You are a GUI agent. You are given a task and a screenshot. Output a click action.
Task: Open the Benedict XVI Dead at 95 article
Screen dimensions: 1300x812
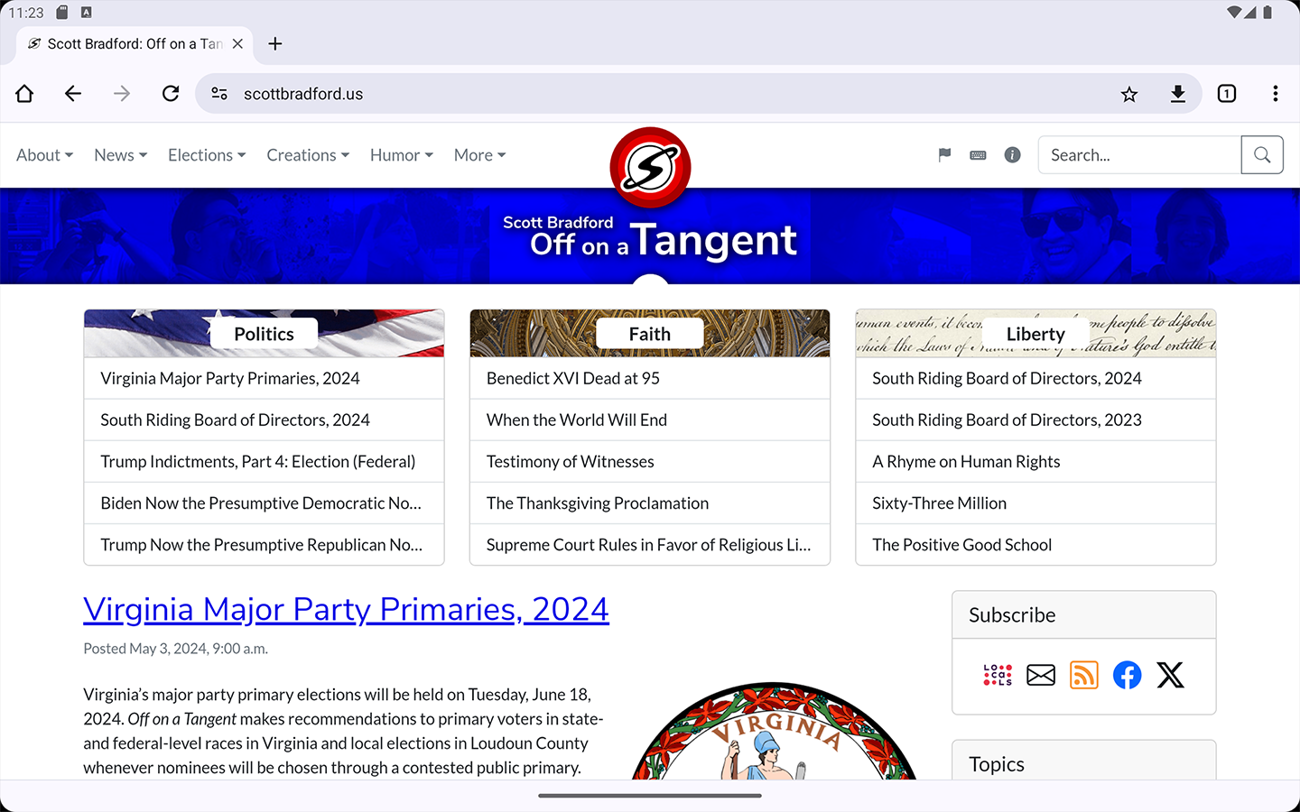pos(573,378)
